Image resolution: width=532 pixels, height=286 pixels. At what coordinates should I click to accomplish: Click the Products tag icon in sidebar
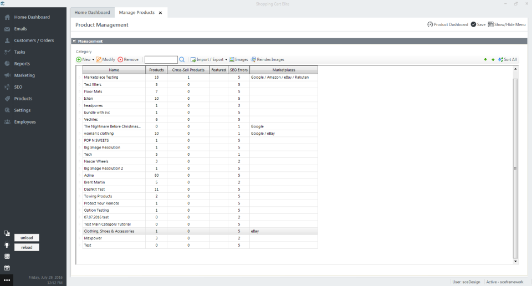7,99
